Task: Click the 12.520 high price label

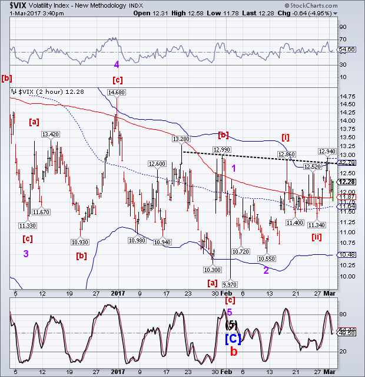Action: pyautogui.click(x=312, y=166)
